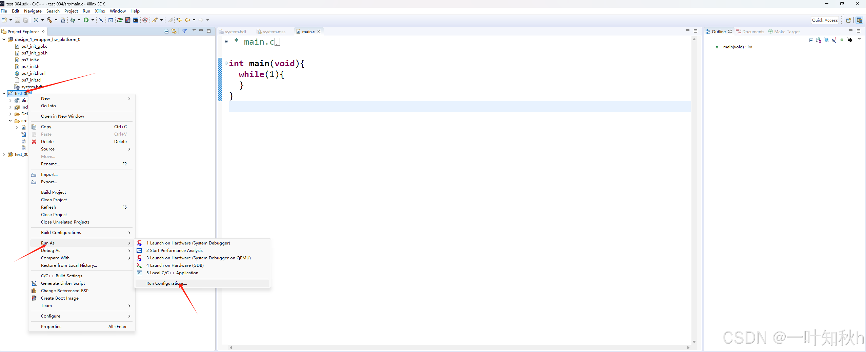Open the Project Explorer view menu triangle
This screenshot has width=866, height=352.
[x=194, y=30]
